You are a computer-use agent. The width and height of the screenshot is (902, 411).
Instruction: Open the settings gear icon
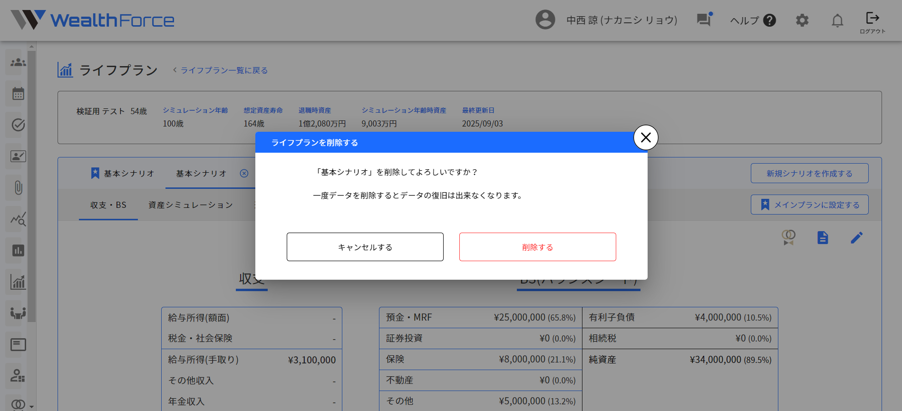click(x=802, y=20)
